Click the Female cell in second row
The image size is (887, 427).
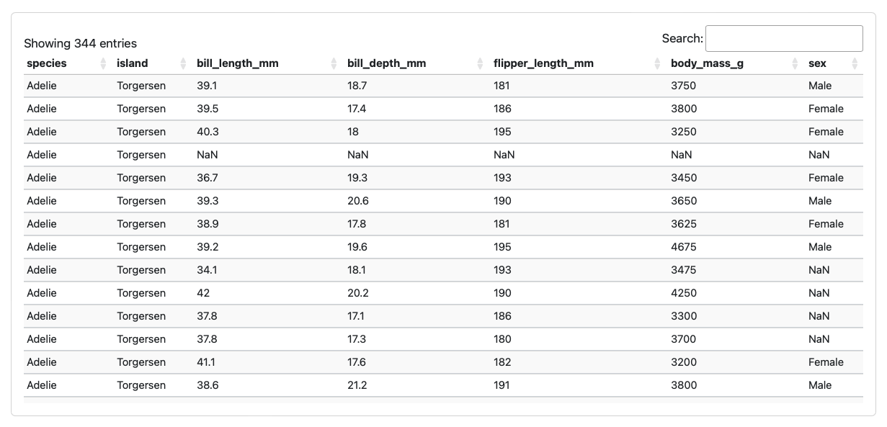tap(826, 109)
